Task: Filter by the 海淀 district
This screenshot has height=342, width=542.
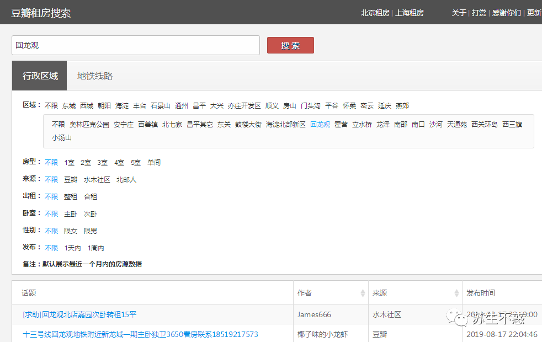Action: pos(122,106)
